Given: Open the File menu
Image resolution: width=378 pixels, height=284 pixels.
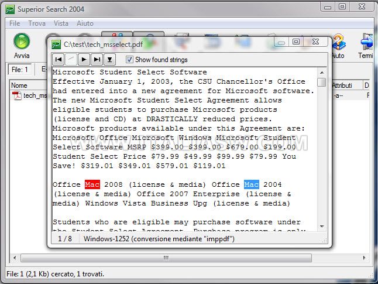Looking at the screenshot, I should tap(15, 23).
